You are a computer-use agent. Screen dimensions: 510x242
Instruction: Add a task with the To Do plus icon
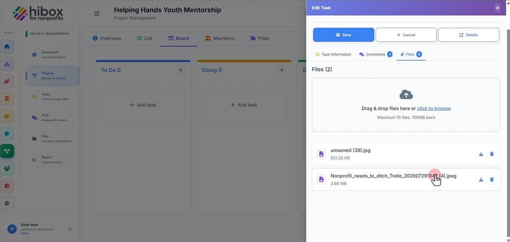point(181,70)
